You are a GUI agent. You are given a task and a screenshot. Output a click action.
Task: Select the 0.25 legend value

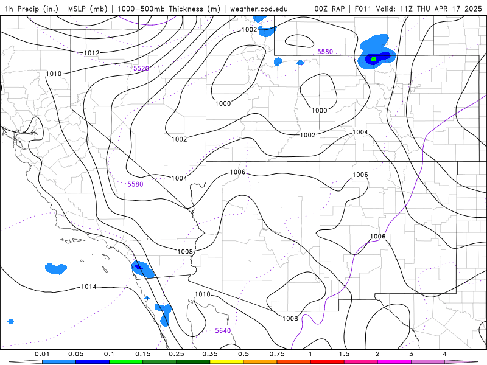tap(177, 354)
